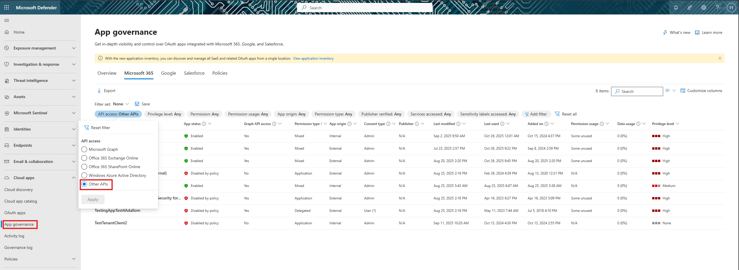Open the help question mark icon
The image size is (739, 270).
(x=718, y=8)
